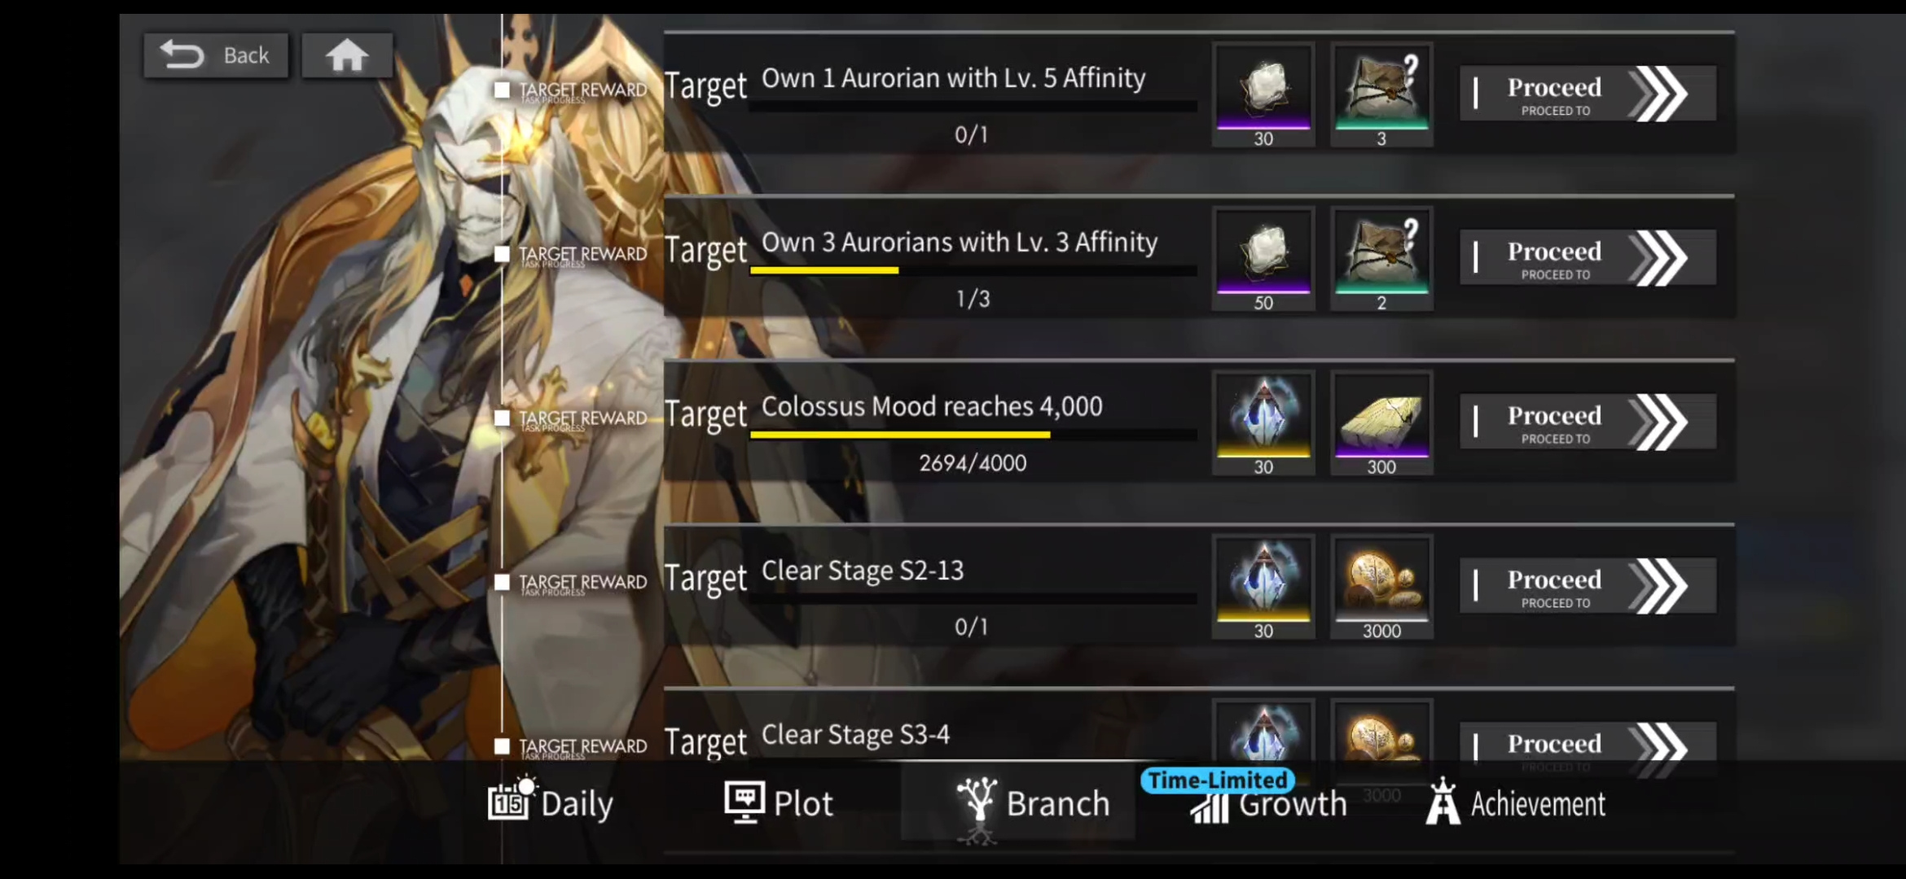Tap the Home house icon
The image size is (1906, 879).
pyautogui.click(x=347, y=55)
